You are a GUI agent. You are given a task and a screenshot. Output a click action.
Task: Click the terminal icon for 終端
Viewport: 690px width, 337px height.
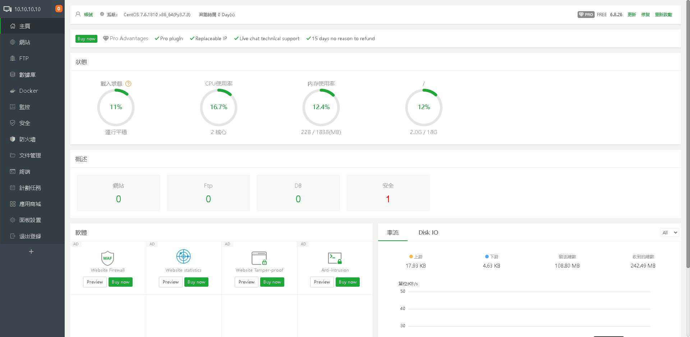(x=13, y=171)
